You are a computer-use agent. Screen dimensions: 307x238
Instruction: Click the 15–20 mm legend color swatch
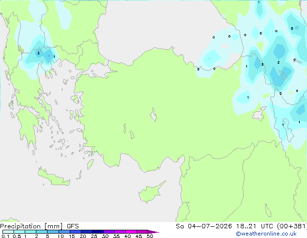pos(76,232)
